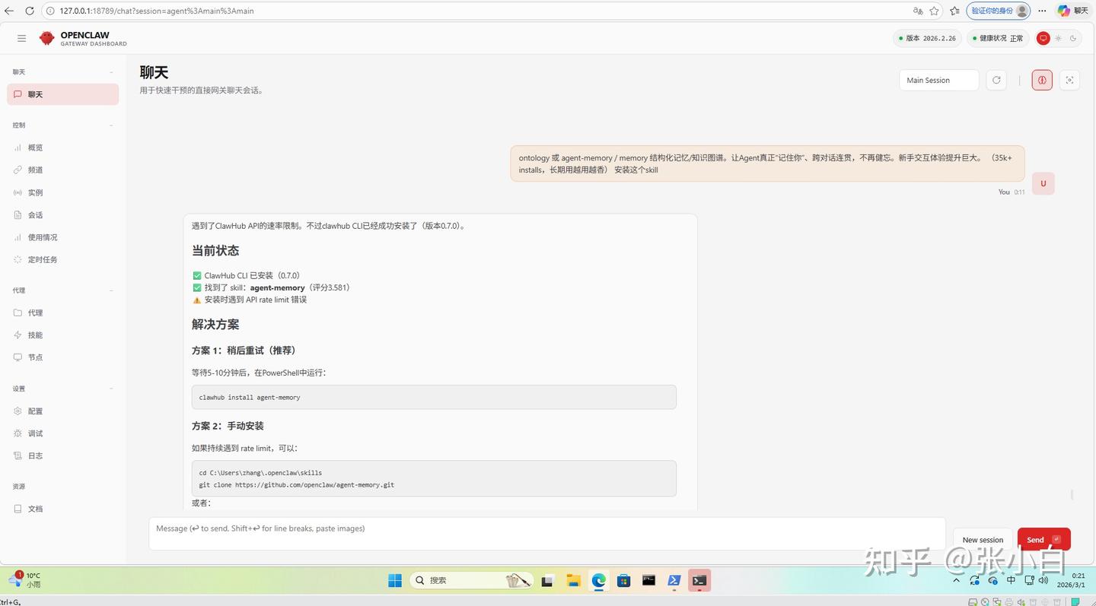Image resolution: width=1096 pixels, height=606 pixels.
Task: Open 日志 logs page
Action: pos(62,455)
